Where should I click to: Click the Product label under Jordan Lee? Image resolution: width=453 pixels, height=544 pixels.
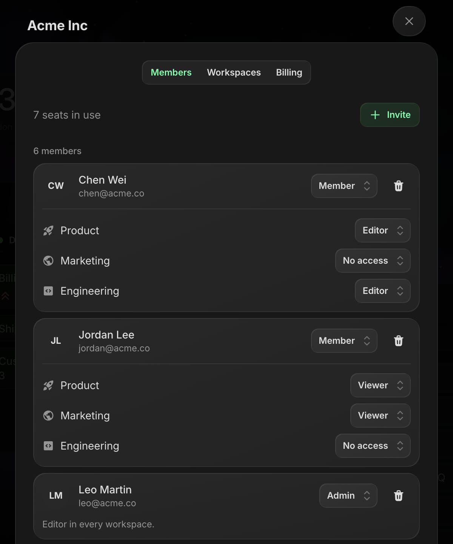coord(80,385)
